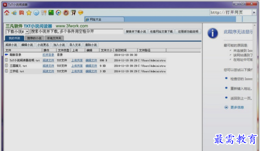Viewport: 260px width, 151px height.
Task: Click 编辑文件 for 三字经.txt
Action: 91,71
